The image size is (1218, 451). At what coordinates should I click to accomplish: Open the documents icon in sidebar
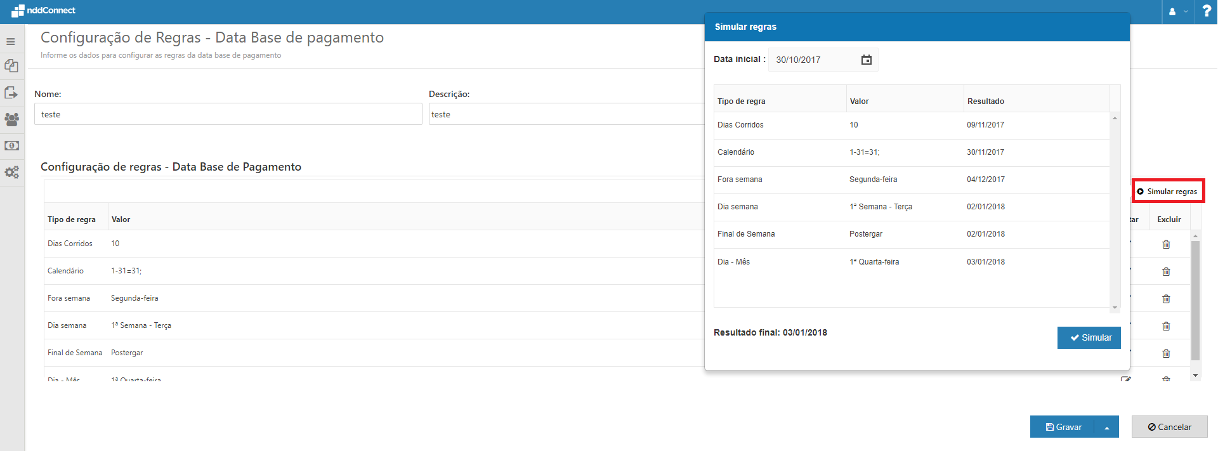coord(11,66)
